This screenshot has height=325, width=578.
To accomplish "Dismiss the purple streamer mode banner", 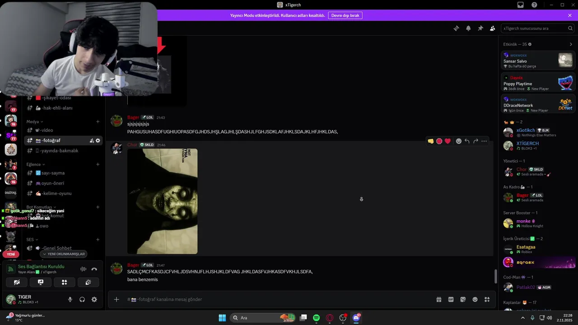I will coord(570,15).
